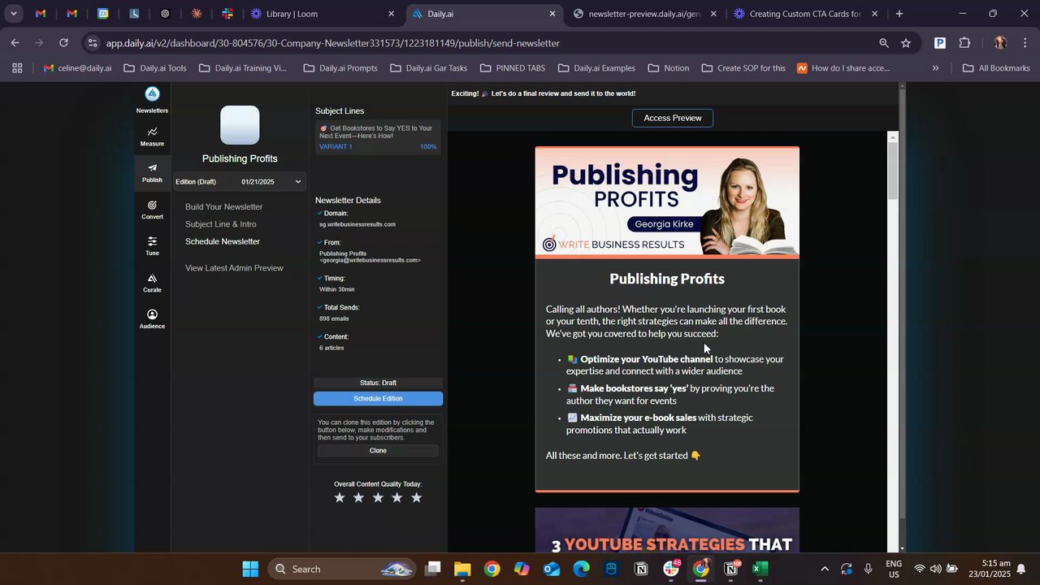
Task: Open the Chrome three-dot menu
Action: click(1025, 43)
